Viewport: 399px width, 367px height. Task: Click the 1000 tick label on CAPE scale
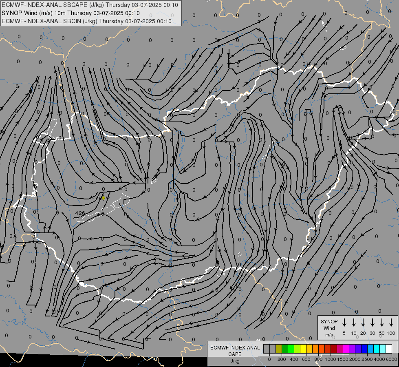tap(331, 359)
